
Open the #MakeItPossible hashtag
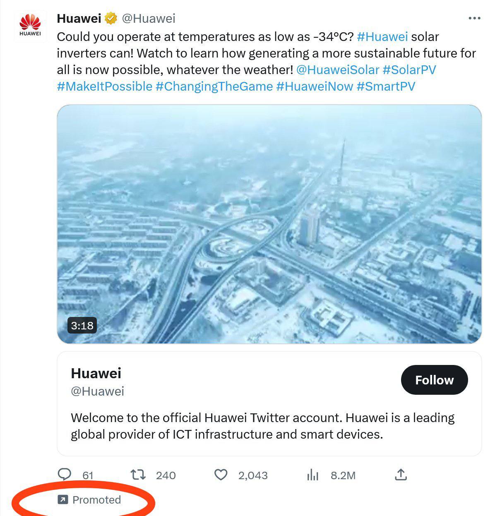point(105,86)
